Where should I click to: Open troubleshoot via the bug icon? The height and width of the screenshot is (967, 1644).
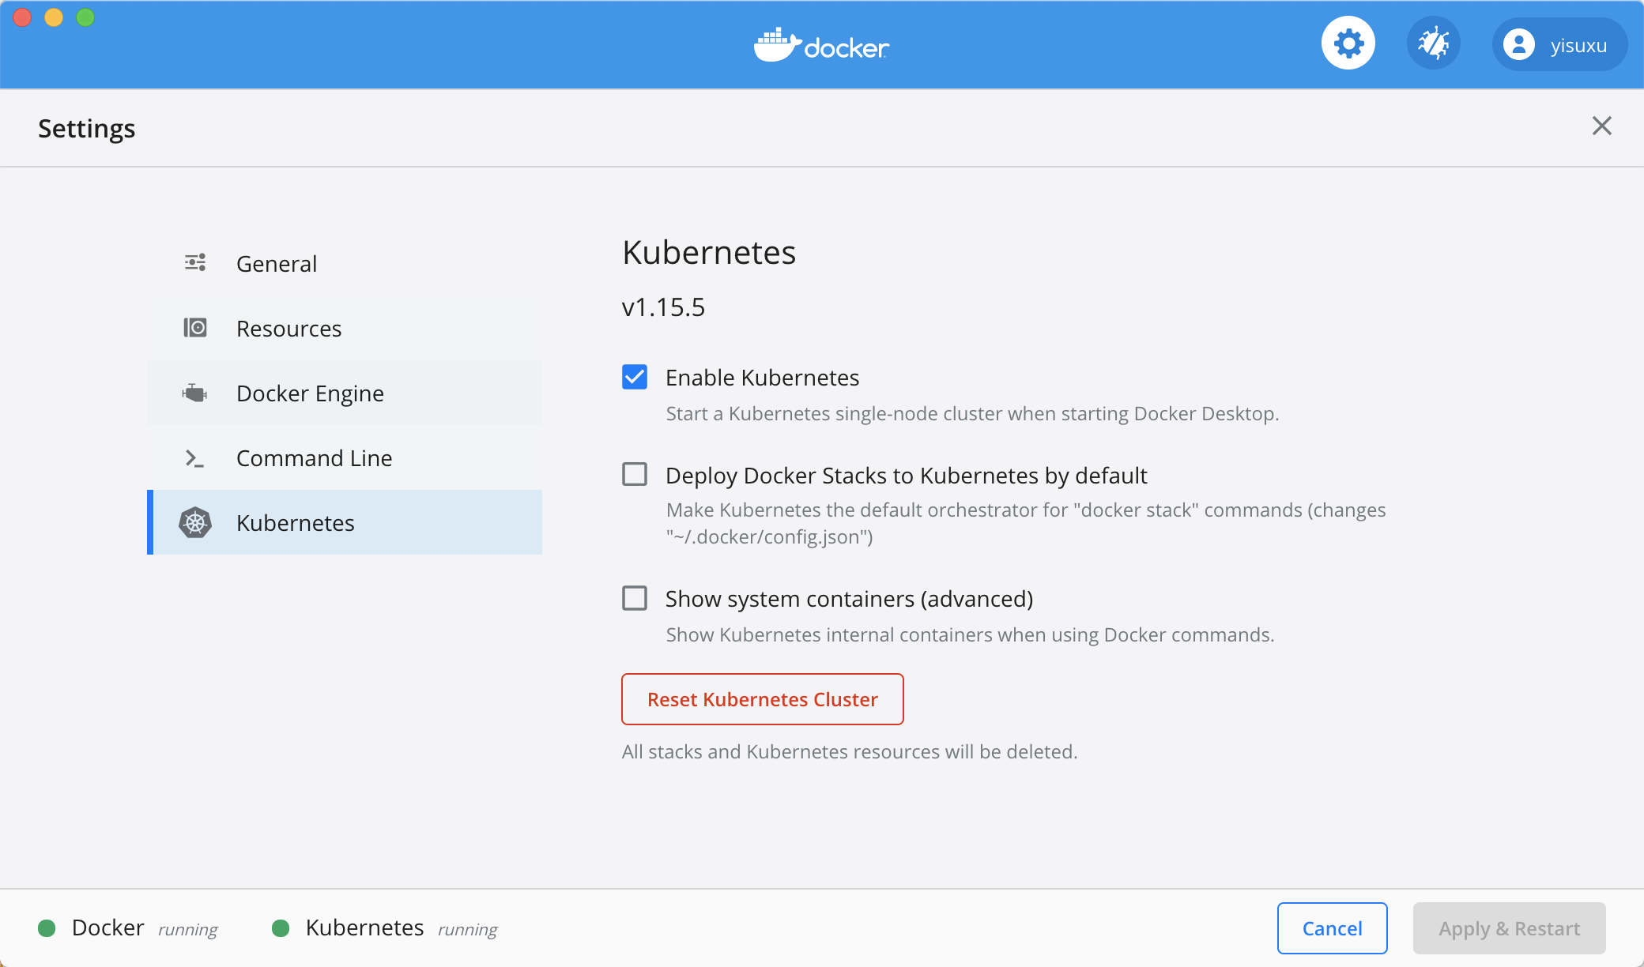[x=1433, y=43]
